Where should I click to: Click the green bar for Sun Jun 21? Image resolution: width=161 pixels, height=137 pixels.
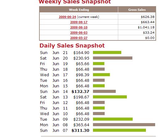pos(107,52)
